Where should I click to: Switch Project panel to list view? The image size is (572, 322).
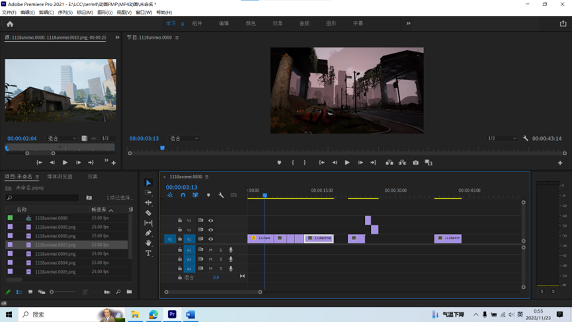point(19,292)
